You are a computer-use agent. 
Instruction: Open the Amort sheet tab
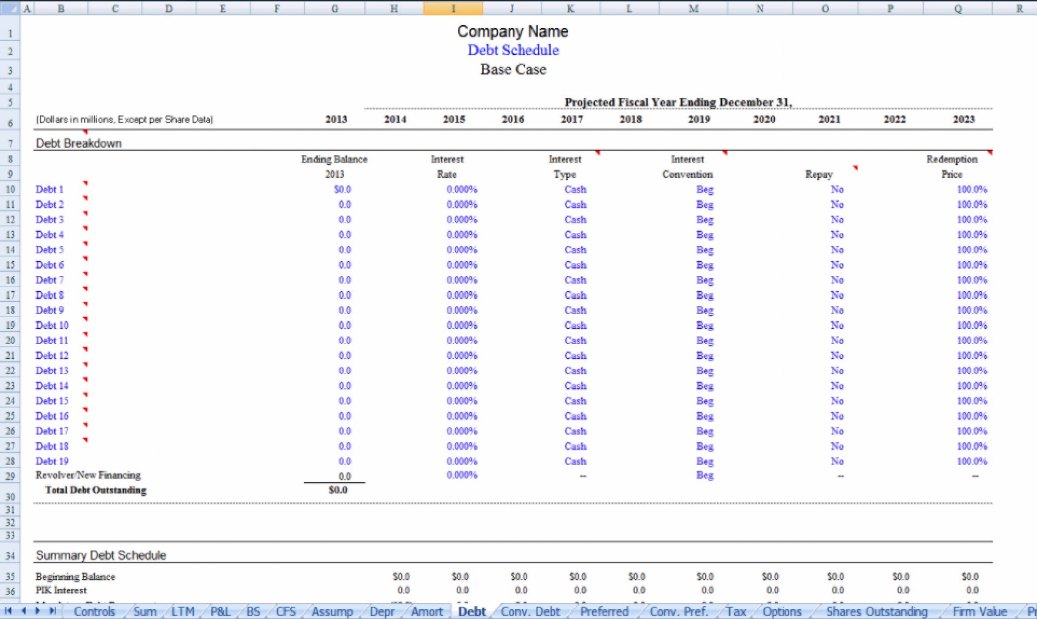[x=427, y=611]
